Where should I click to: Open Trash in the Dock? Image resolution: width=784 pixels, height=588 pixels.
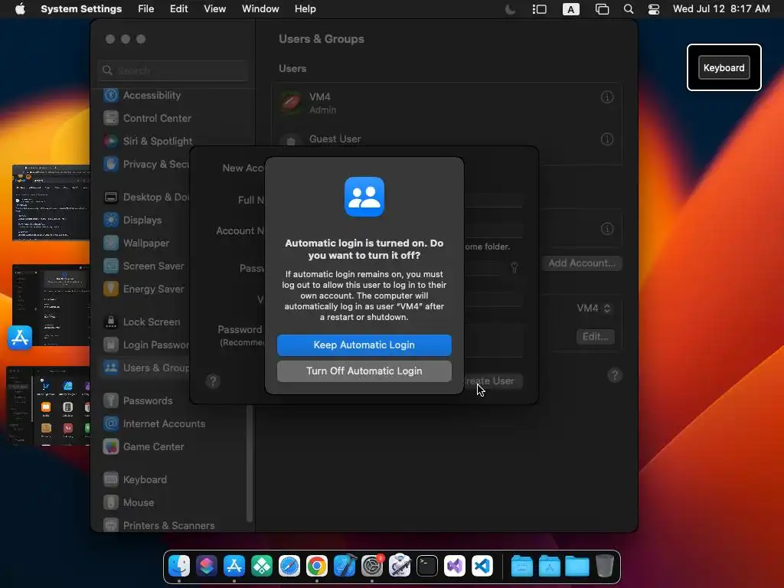click(x=605, y=566)
